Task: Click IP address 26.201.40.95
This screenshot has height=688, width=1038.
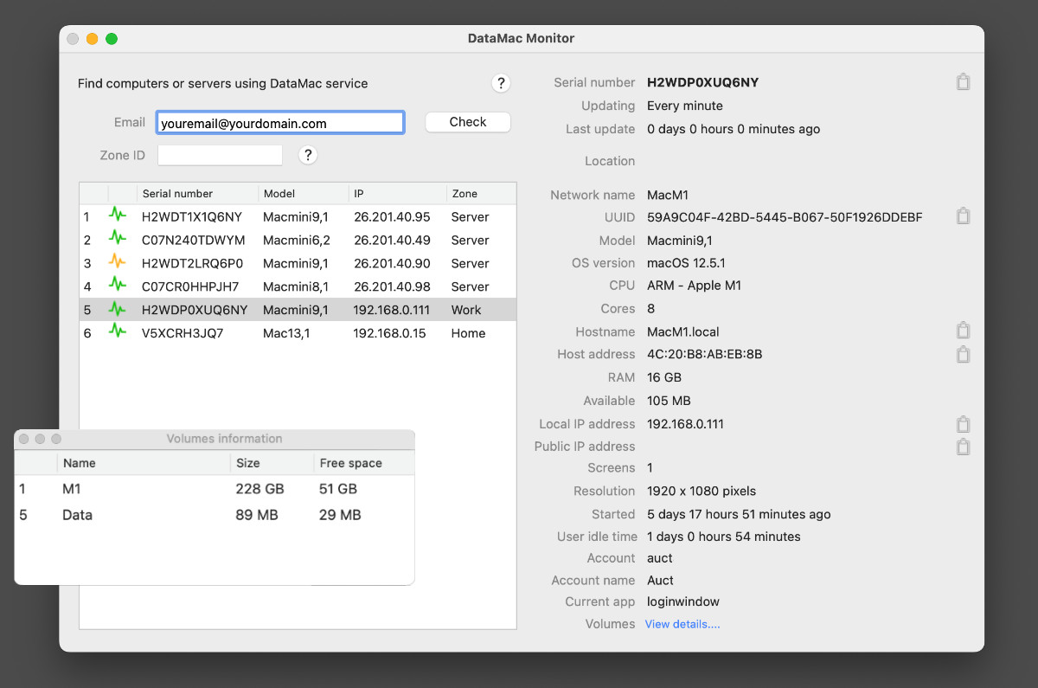Action: point(392,217)
